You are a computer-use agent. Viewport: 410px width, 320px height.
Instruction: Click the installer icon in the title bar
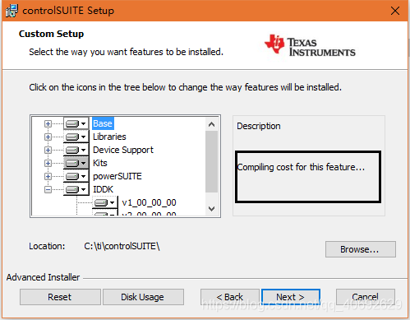(x=12, y=11)
